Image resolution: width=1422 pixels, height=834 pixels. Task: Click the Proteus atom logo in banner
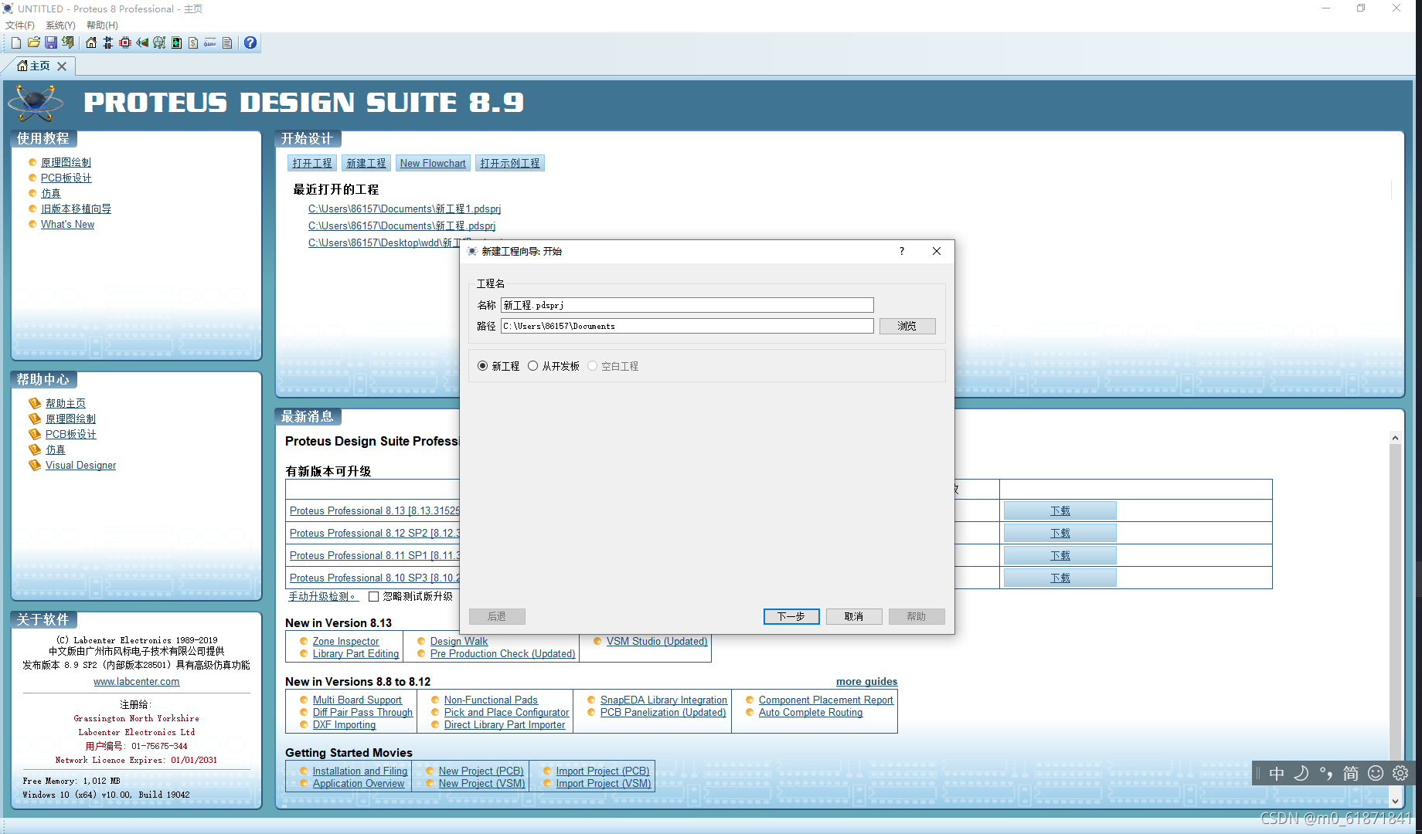pyautogui.click(x=35, y=102)
